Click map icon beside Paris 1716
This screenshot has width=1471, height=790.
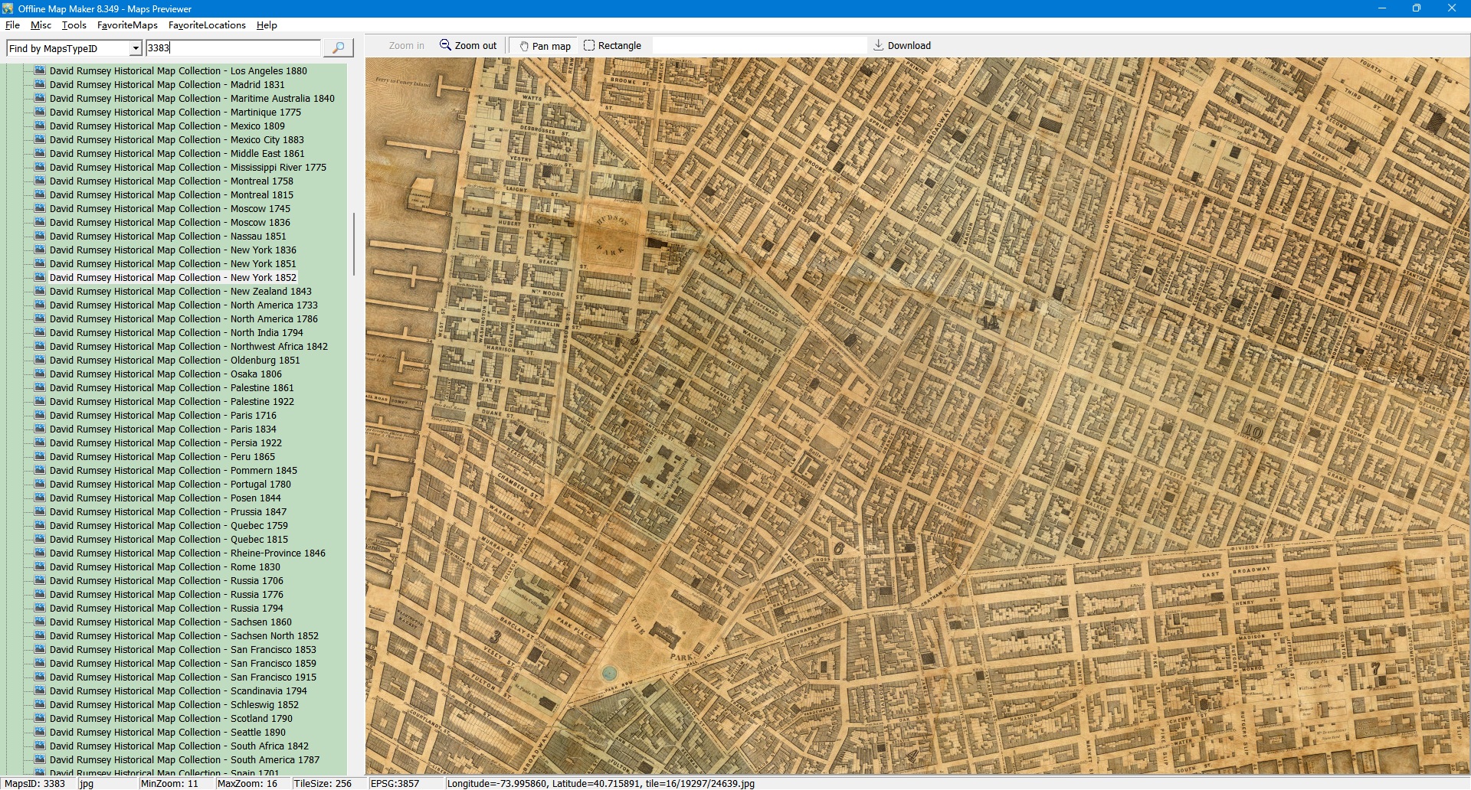40,415
